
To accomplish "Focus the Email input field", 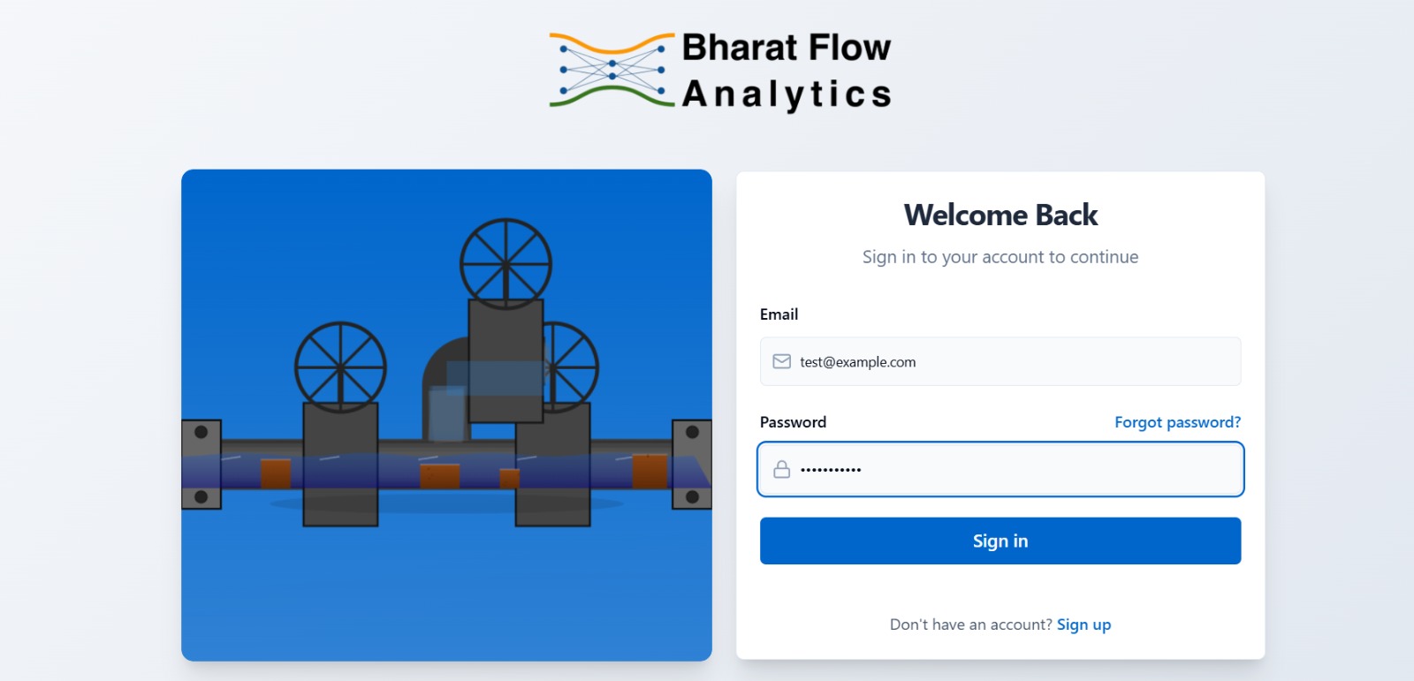I will (x=1000, y=361).
